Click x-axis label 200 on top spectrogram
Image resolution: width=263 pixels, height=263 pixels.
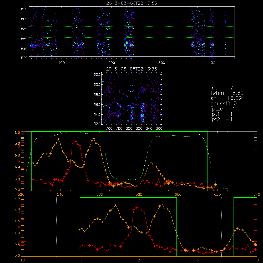(112, 63)
